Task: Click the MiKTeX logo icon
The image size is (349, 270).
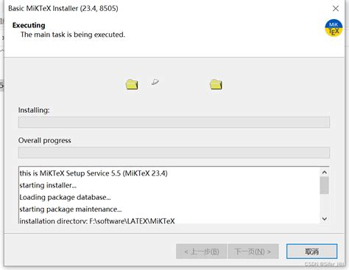Action: click(334, 28)
